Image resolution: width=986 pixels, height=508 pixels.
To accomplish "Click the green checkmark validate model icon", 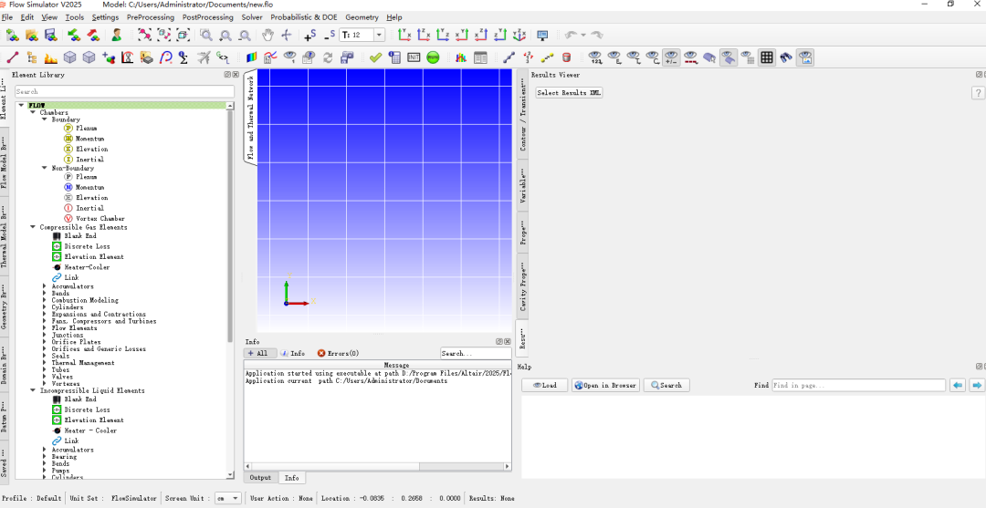I will (x=375, y=57).
